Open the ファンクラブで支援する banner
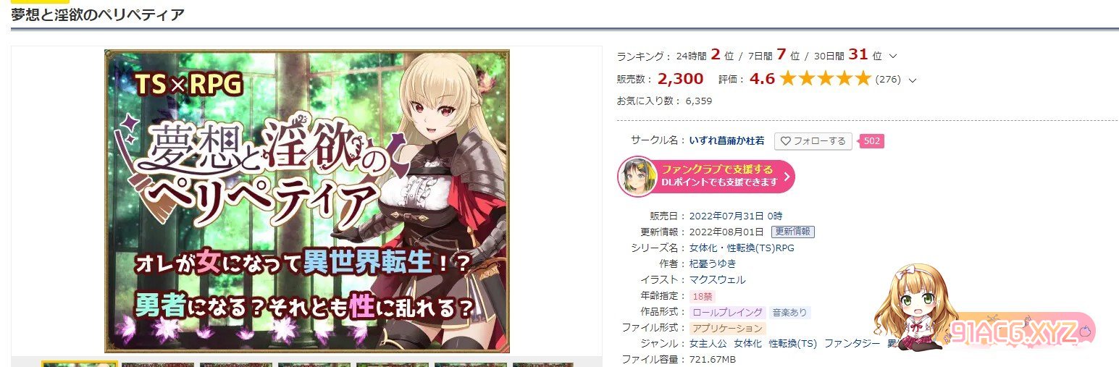1119x367 pixels. tap(706, 176)
